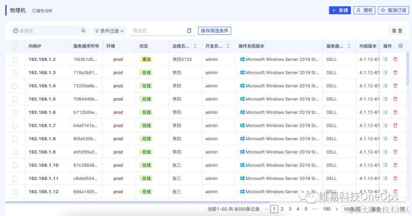Check the box for 192.168.1.8
This screenshot has width=412, height=216.
click(x=15, y=139)
